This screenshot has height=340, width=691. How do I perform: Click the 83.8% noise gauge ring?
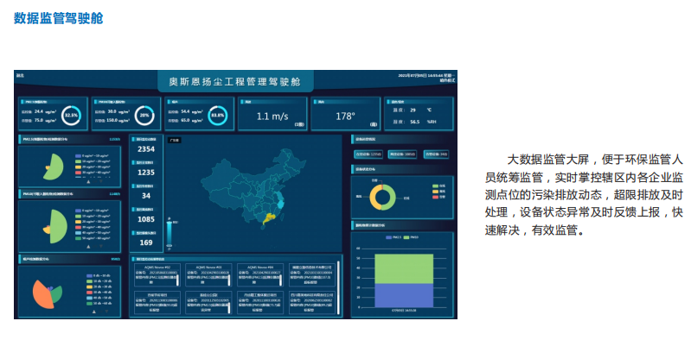[x=217, y=116]
